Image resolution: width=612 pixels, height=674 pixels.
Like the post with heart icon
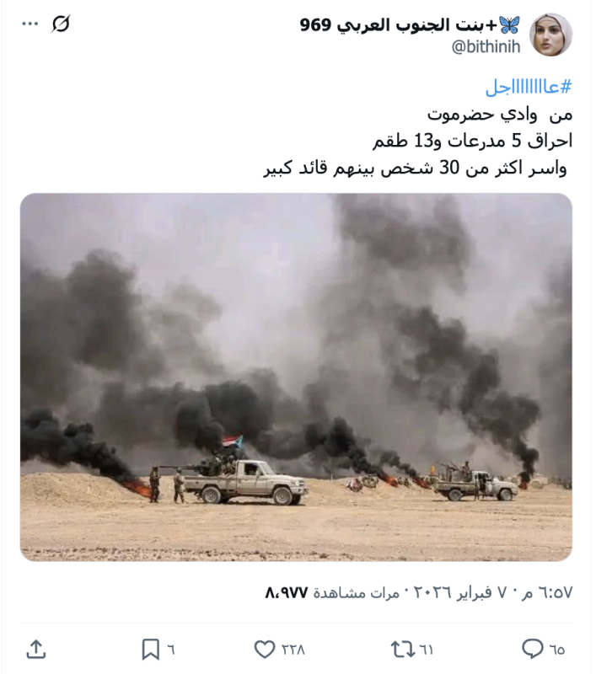pyautogui.click(x=265, y=649)
